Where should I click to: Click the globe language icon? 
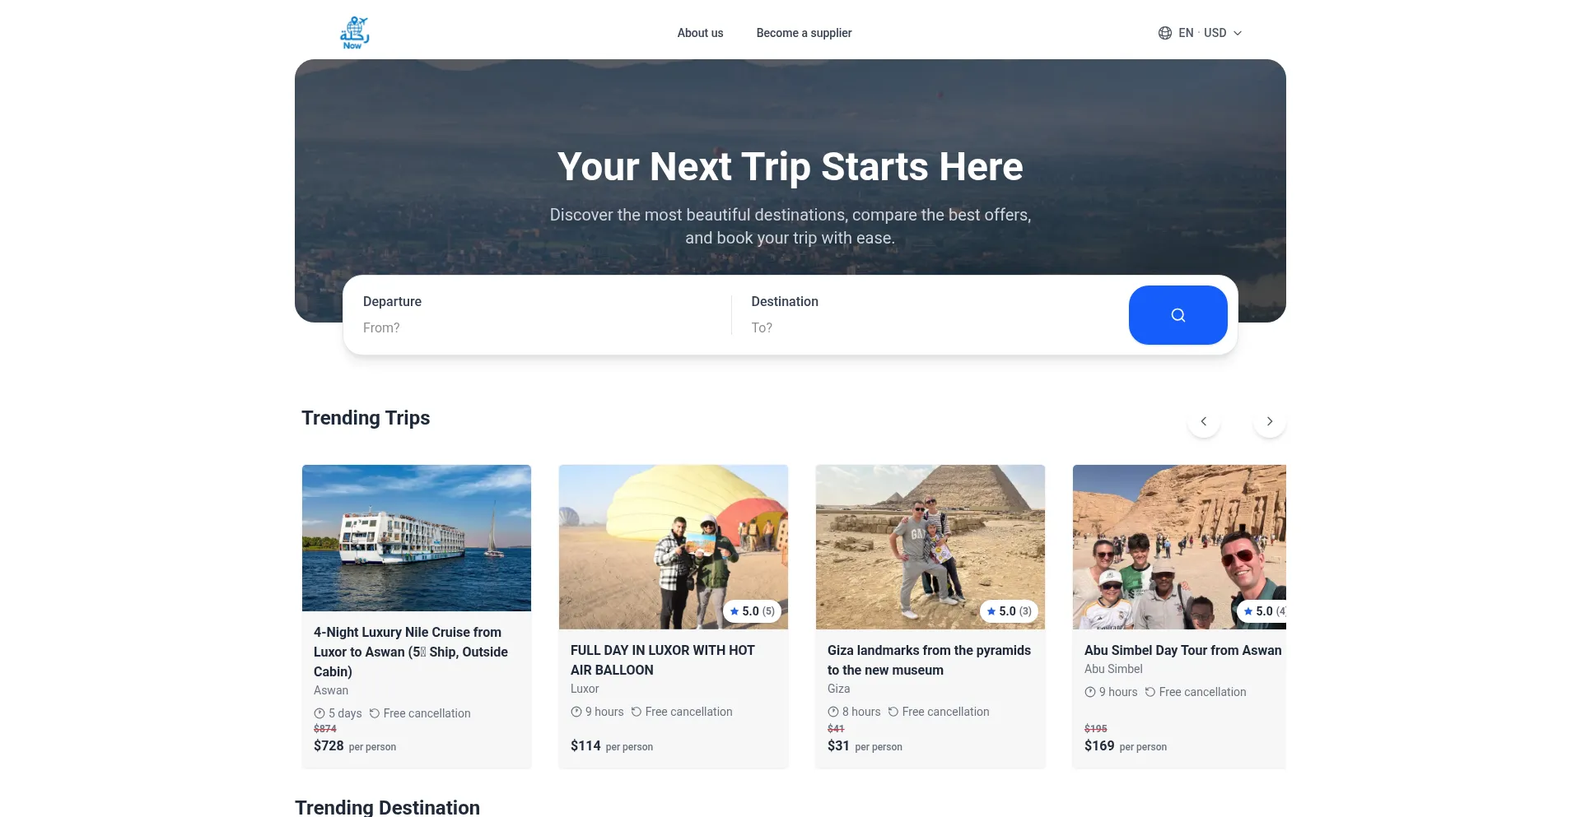click(1164, 33)
